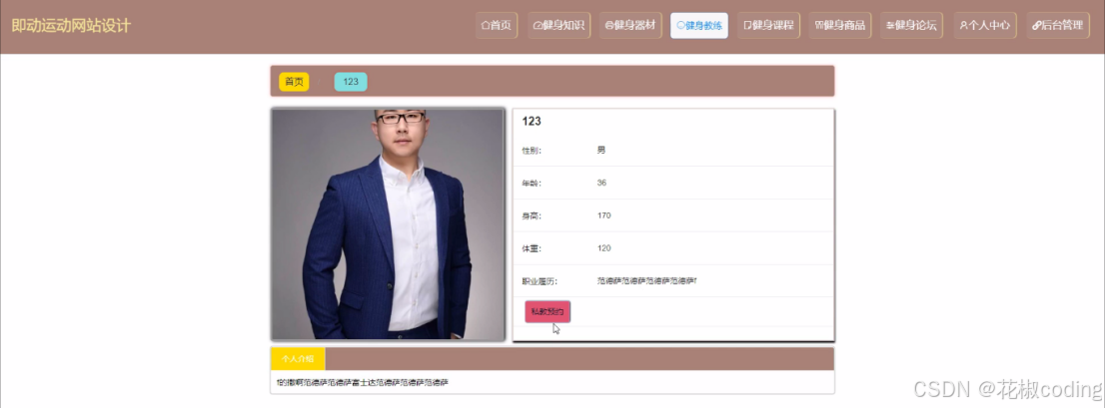Click the weight value 120
The height and width of the screenshot is (409, 1106).
(x=603, y=248)
